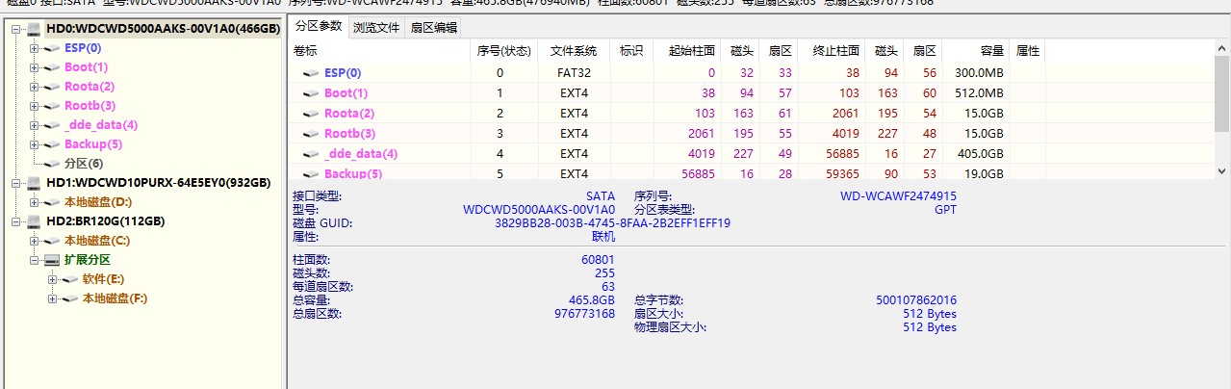The height and width of the screenshot is (389, 1231).
Task: Click the 分区(6) drive icon in tree
Action: (52, 164)
